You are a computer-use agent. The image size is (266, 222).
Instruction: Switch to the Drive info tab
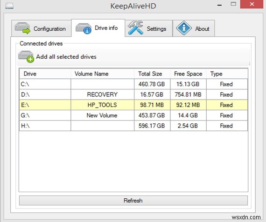pyautogui.click(x=98, y=28)
